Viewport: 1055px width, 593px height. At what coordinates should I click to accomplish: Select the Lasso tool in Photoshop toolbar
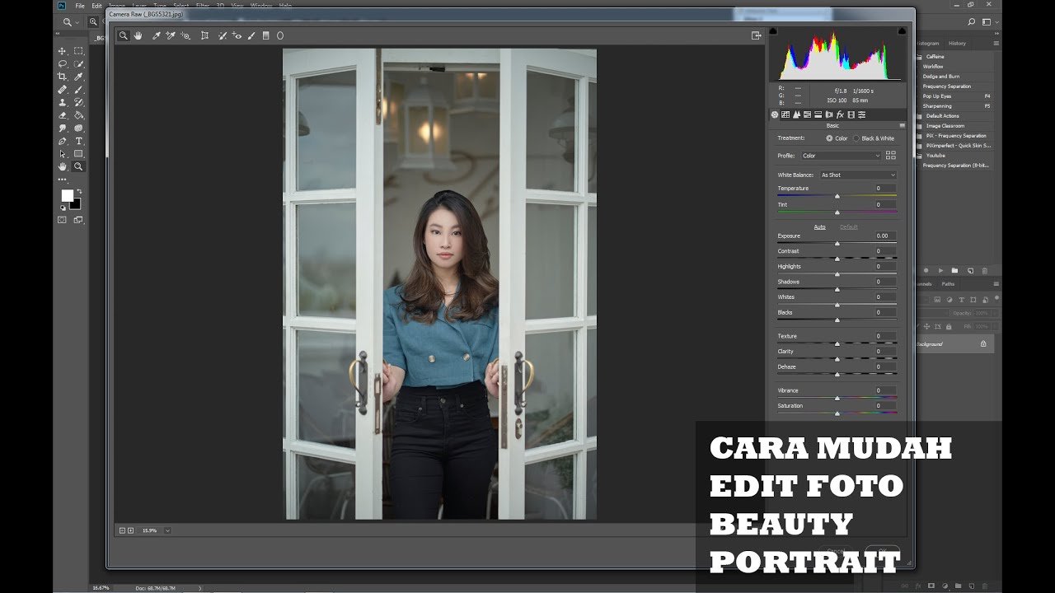coord(63,63)
